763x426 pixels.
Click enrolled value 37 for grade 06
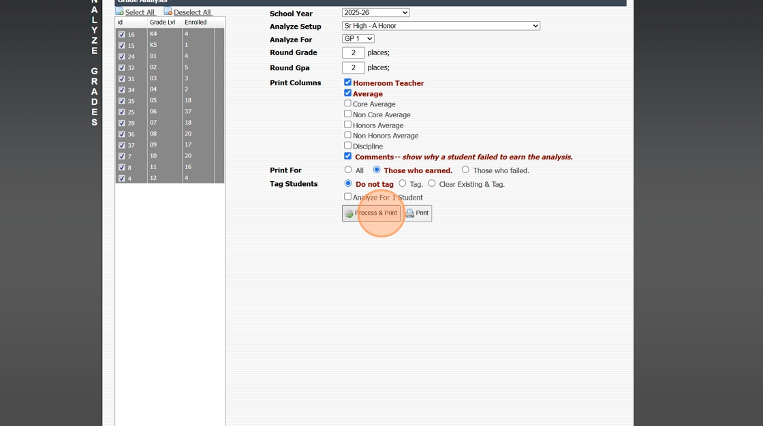click(188, 112)
